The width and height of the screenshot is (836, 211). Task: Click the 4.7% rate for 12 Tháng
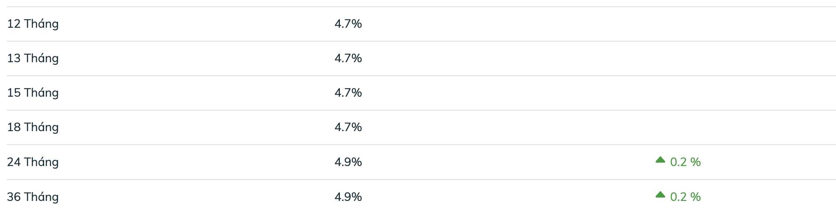coord(348,24)
